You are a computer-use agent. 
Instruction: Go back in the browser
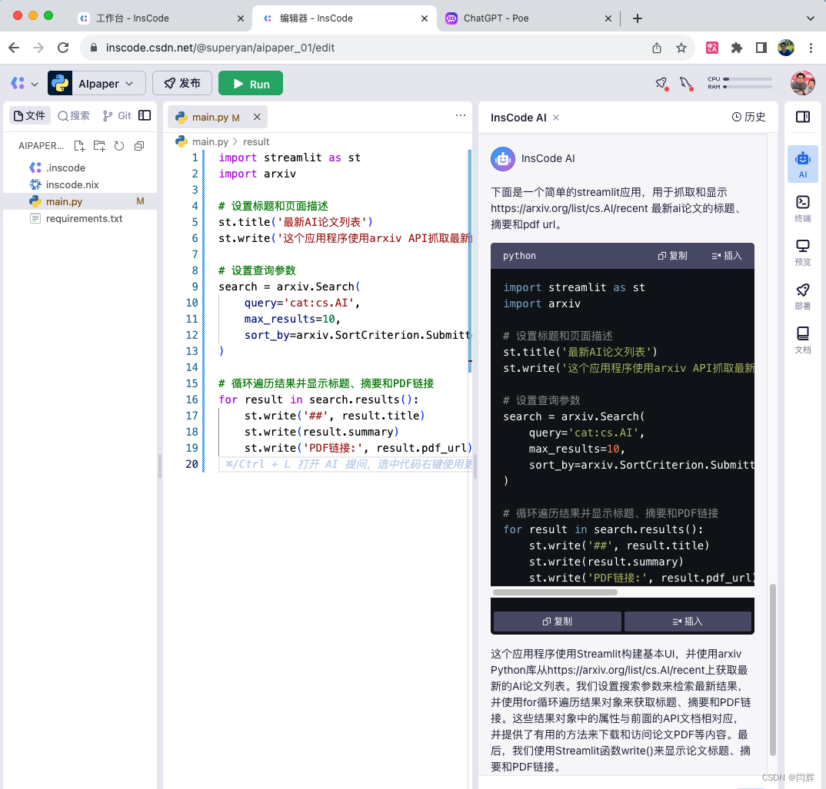[14, 48]
